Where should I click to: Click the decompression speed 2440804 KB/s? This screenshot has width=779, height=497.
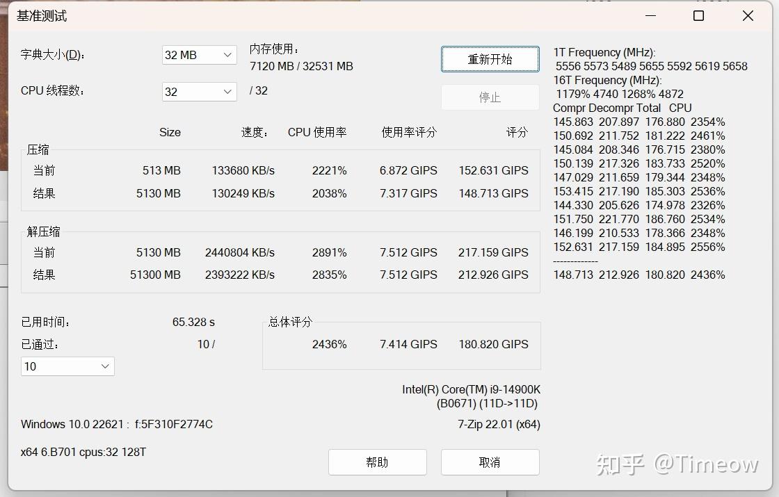pyautogui.click(x=239, y=252)
